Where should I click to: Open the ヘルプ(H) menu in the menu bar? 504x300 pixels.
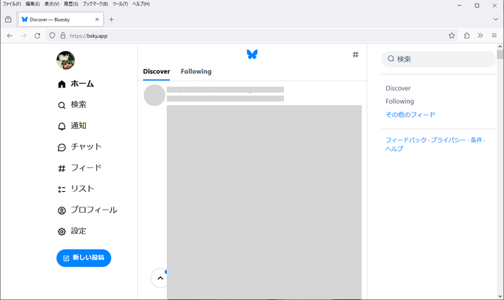141,4
